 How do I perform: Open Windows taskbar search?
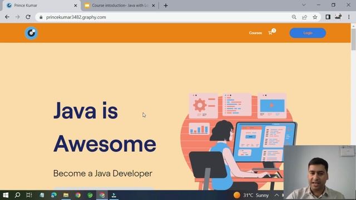pos(17,195)
